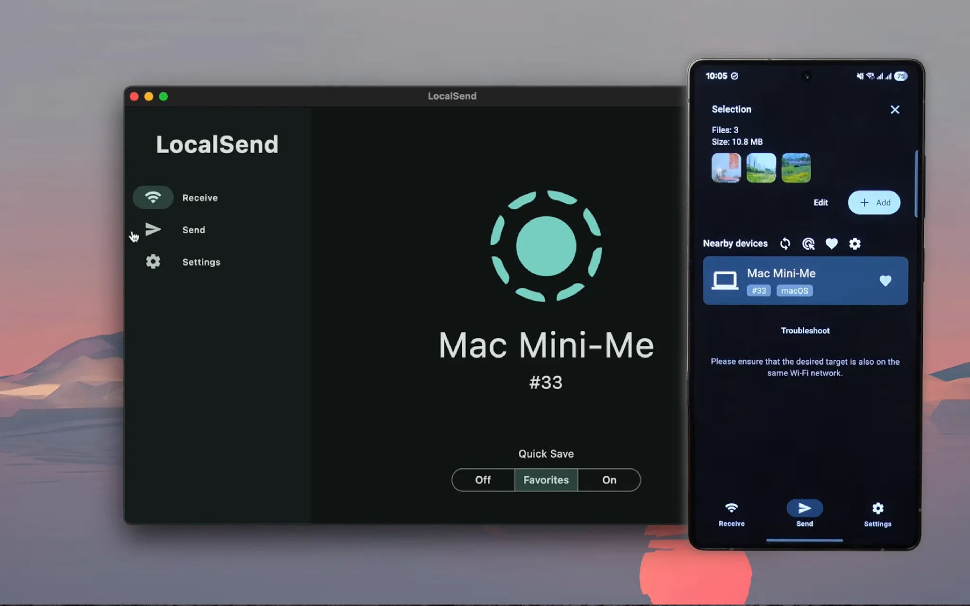Screen dimensions: 970x606
Task: Click the LocalSend heading in the desktop sidebar
Action: pyautogui.click(x=217, y=144)
